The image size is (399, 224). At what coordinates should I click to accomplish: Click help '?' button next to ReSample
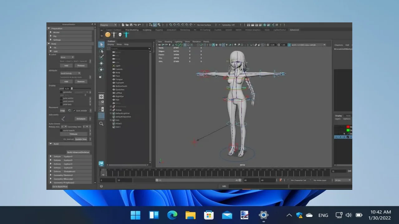tap(90, 119)
